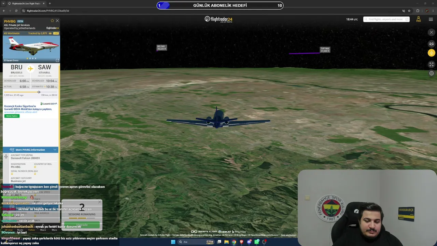Screen dimensions: 437x246
Task: Open the site info icon in the address bar
Action: click(24, 11)
